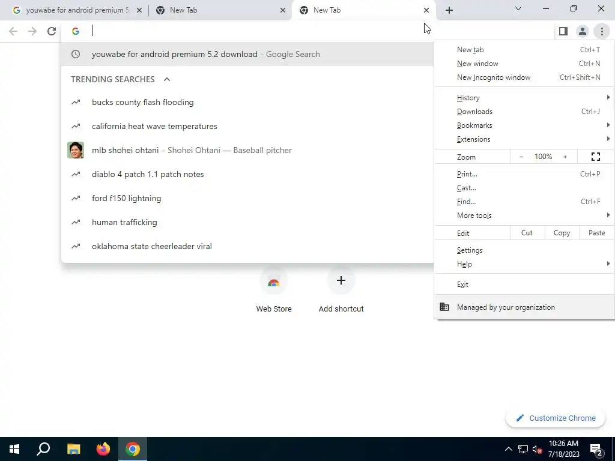Open the Web Store shortcut

tap(274, 290)
